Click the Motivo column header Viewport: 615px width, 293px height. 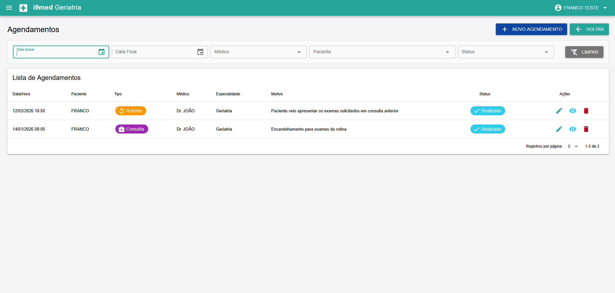pyautogui.click(x=277, y=94)
